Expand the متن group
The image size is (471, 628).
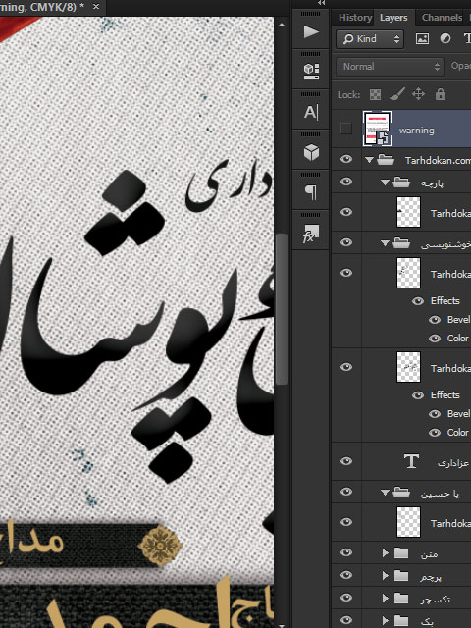coord(386,553)
